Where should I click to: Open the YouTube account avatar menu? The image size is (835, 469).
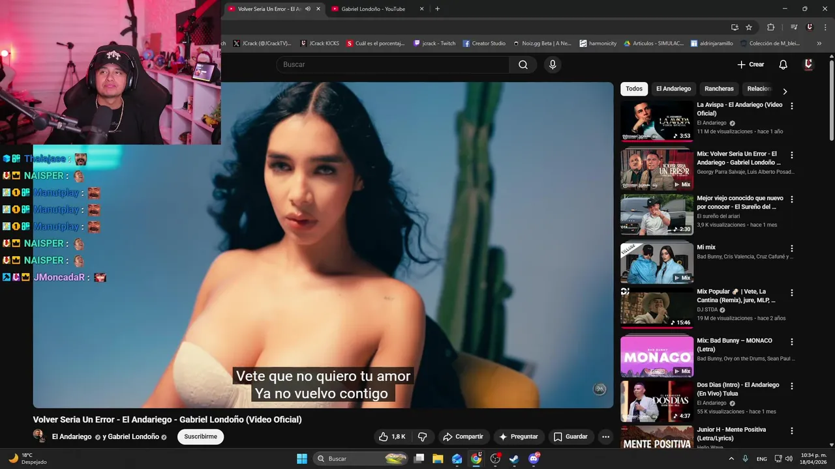pos(808,64)
